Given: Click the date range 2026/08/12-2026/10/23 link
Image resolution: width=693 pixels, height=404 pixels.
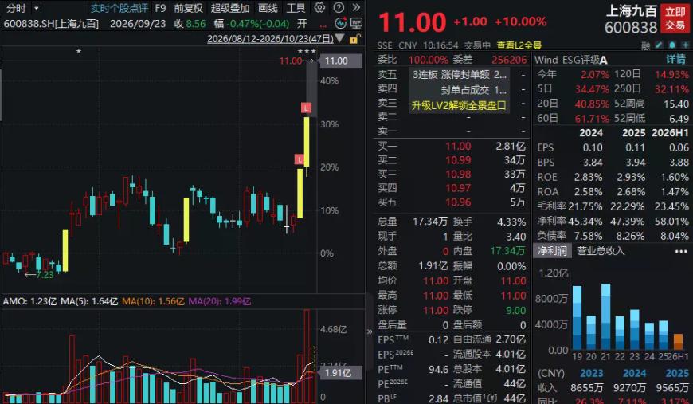Looking at the screenshot, I should 270,39.
